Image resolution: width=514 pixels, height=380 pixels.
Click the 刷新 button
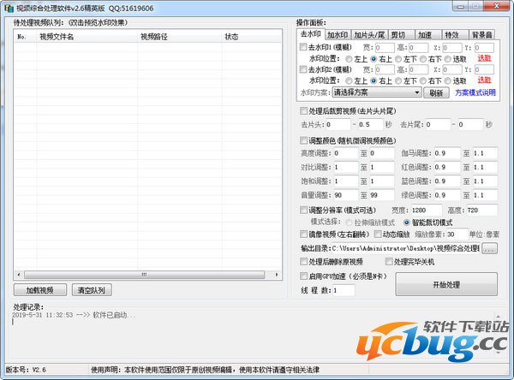pos(436,93)
